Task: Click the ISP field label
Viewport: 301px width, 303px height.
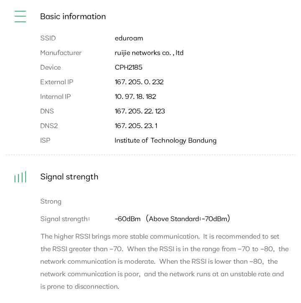Action: click(45, 140)
